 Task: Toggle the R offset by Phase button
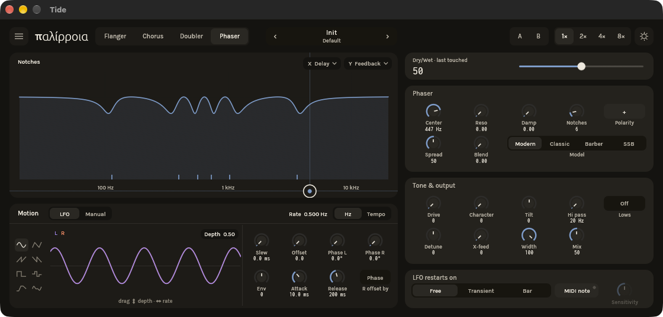coord(375,278)
